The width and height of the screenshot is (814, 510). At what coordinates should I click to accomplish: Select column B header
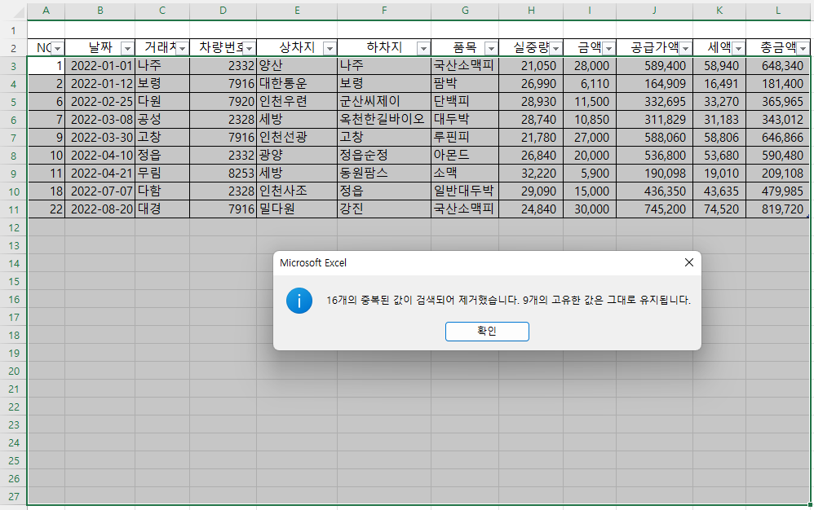pyautogui.click(x=100, y=11)
